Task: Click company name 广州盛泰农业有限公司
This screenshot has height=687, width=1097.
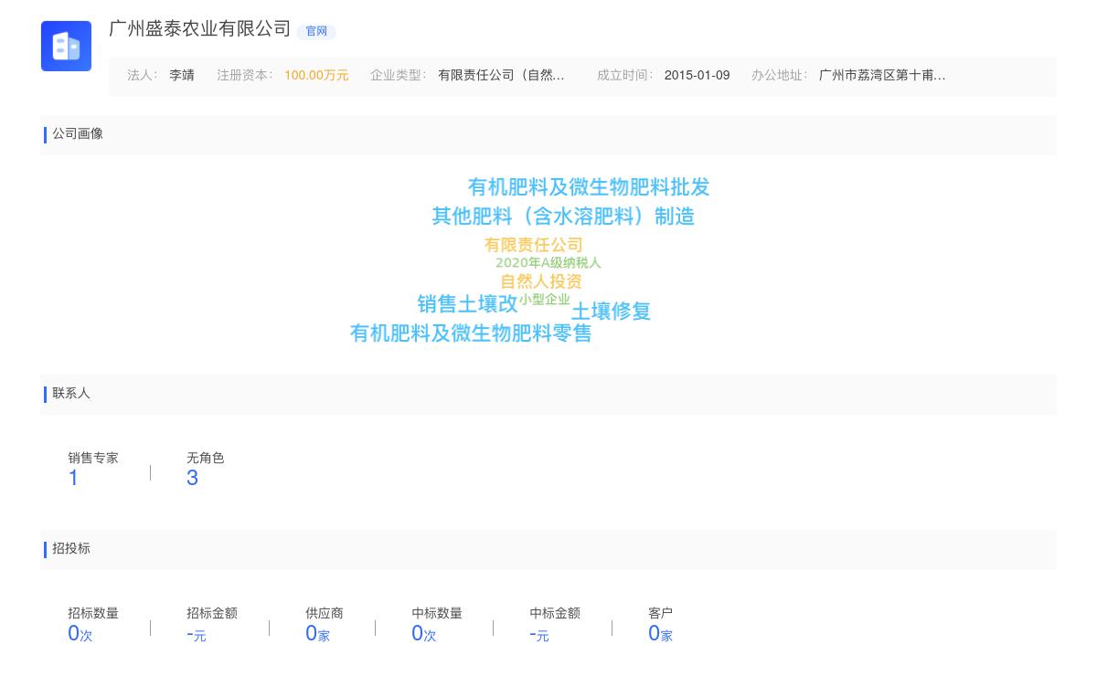Action: (200, 29)
